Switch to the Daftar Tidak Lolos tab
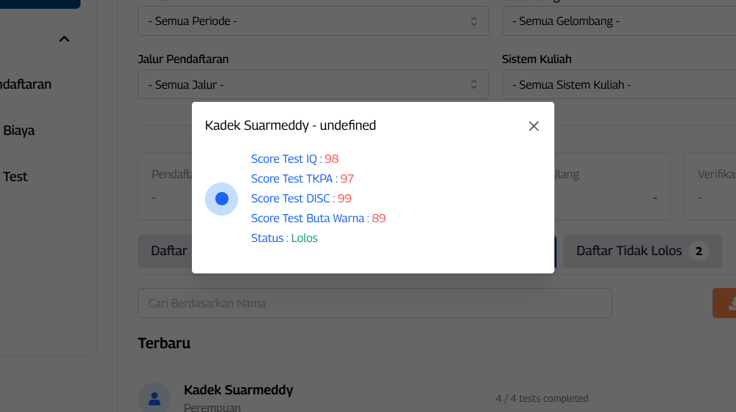Image resolution: width=736 pixels, height=412 pixels. [630, 251]
